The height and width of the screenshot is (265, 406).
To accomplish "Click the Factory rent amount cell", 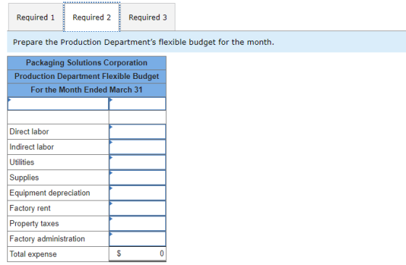I will pyautogui.click(x=138, y=209).
